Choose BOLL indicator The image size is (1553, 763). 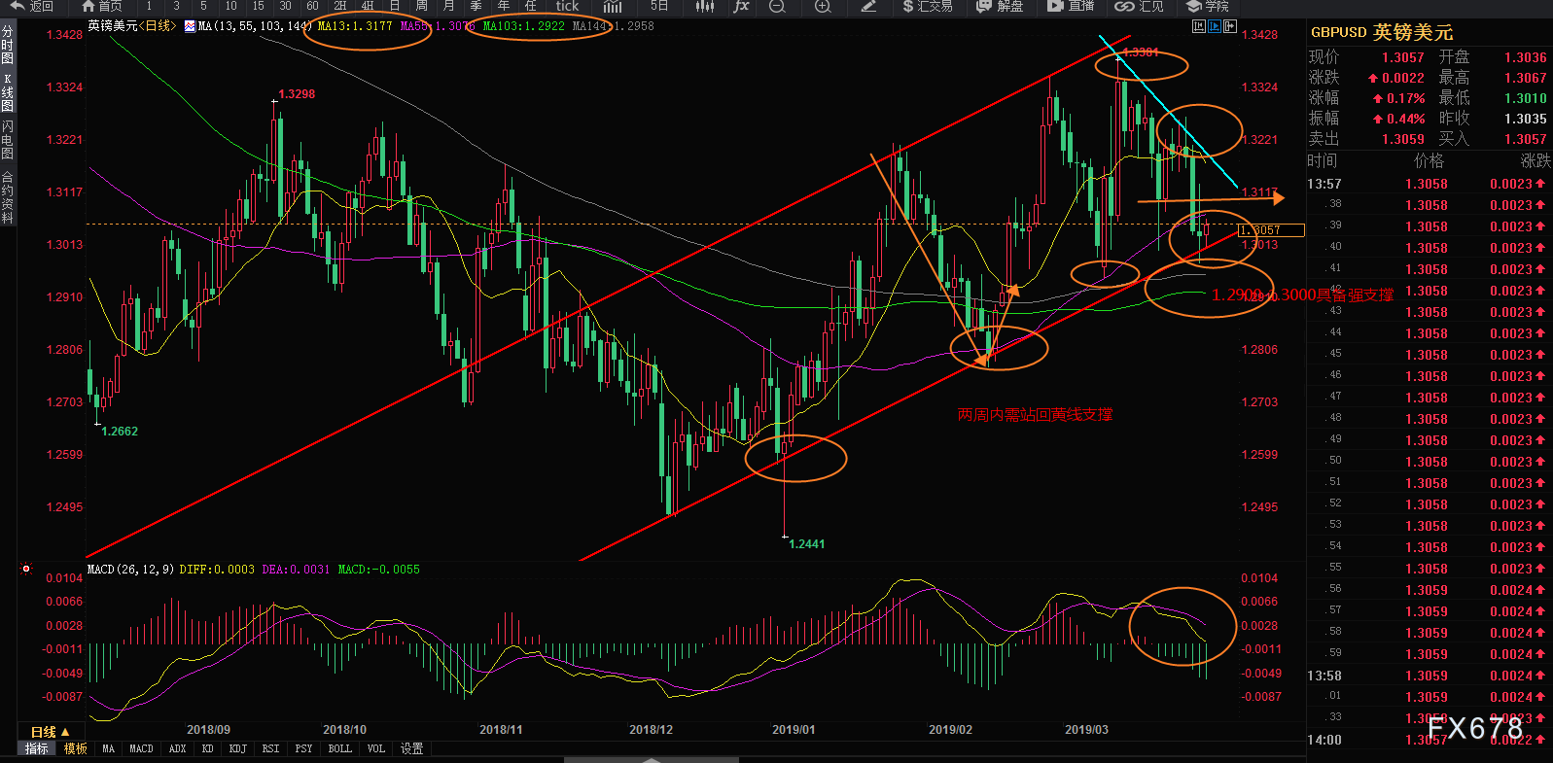[339, 748]
